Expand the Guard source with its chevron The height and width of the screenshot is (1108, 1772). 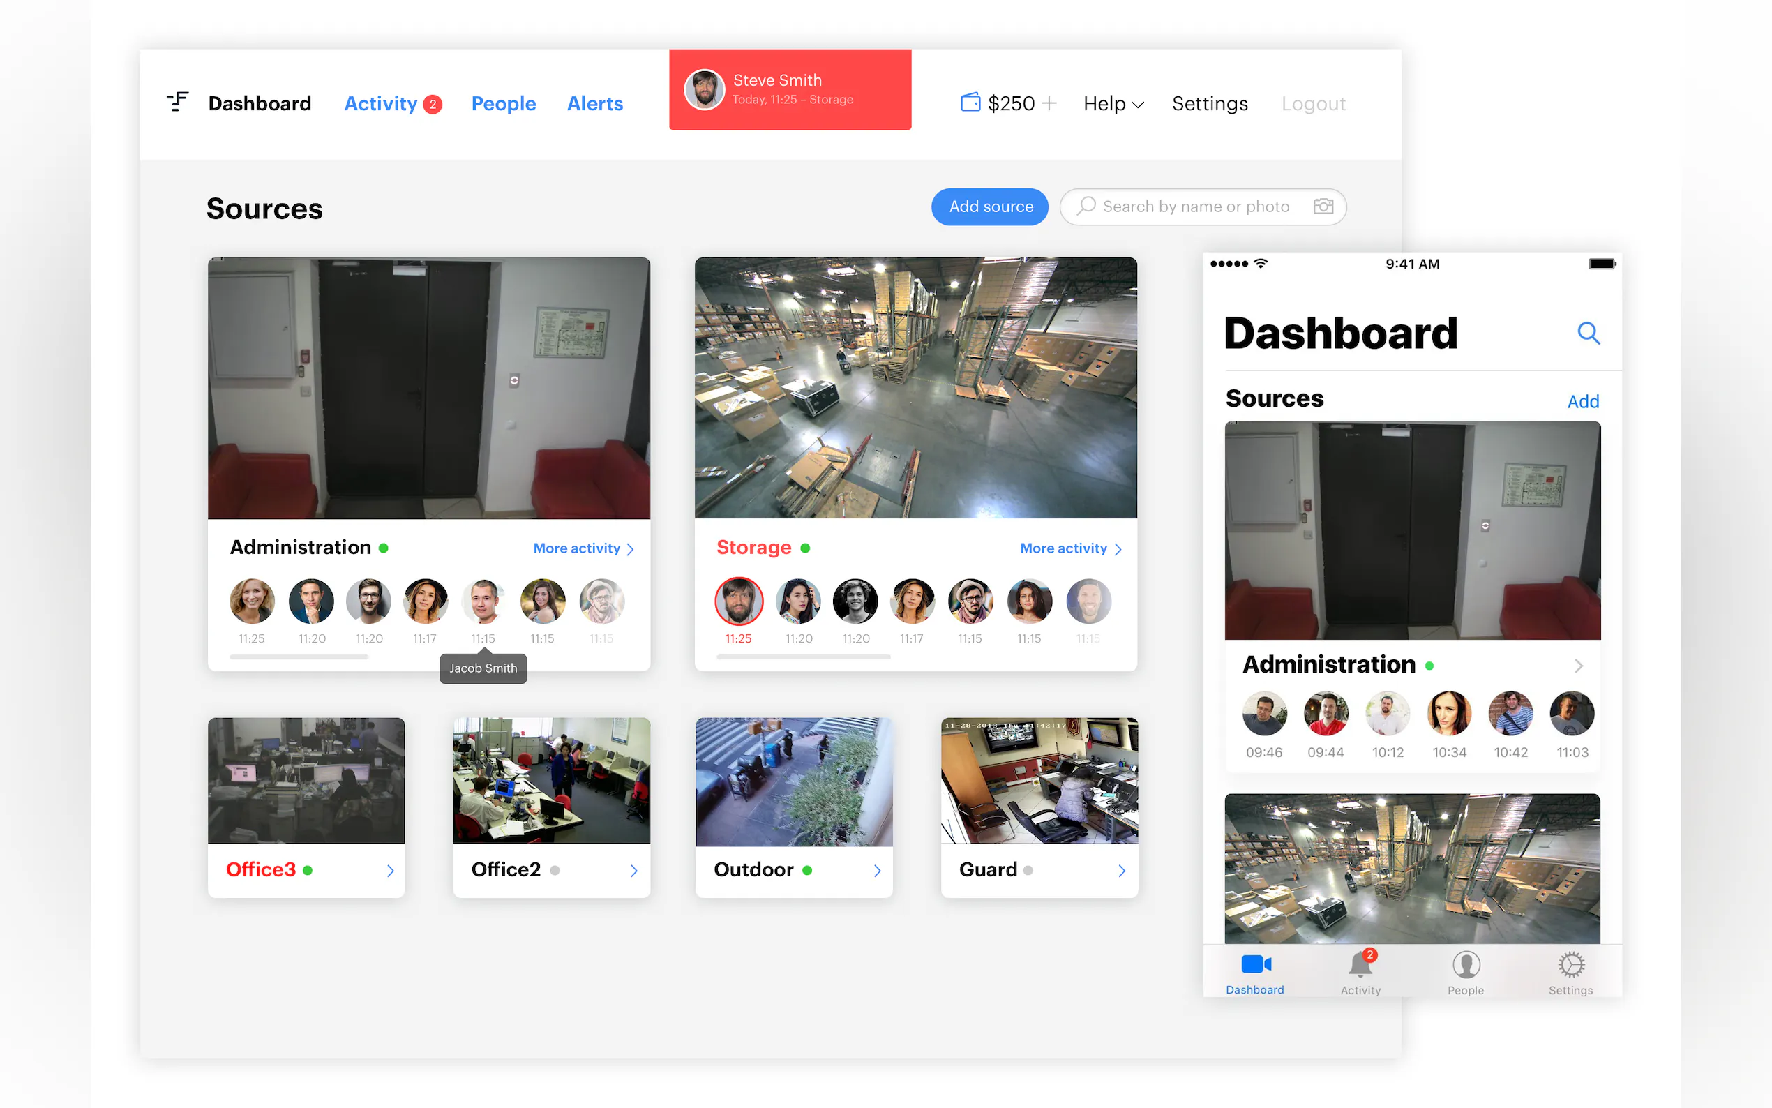click(1122, 871)
